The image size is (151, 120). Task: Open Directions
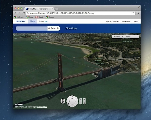tap(71, 28)
